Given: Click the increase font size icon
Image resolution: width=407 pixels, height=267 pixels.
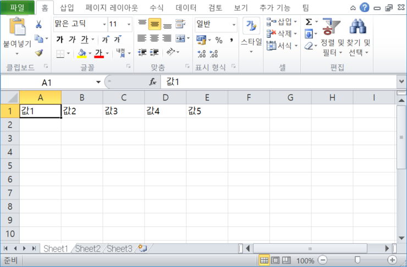Looking at the screenshot, I should [x=105, y=39].
